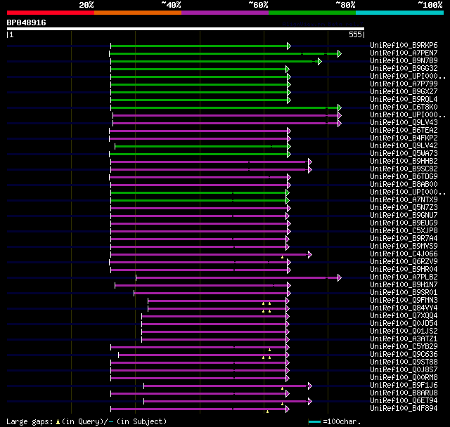This screenshot has height=427, width=450.
Task: Open hit UniRef100_B9GG32
Action: 404,69
